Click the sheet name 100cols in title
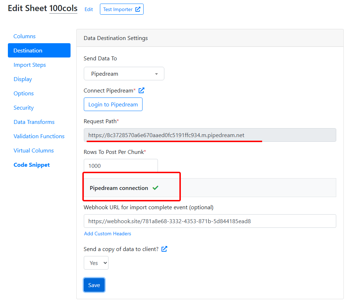 (63, 8)
